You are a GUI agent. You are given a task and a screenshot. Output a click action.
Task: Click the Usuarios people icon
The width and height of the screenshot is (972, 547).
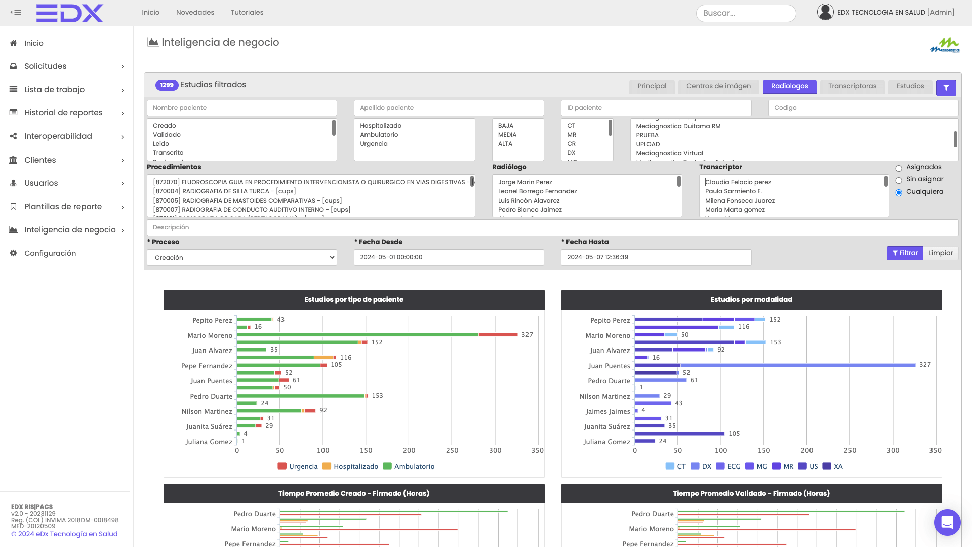click(14, 183)
